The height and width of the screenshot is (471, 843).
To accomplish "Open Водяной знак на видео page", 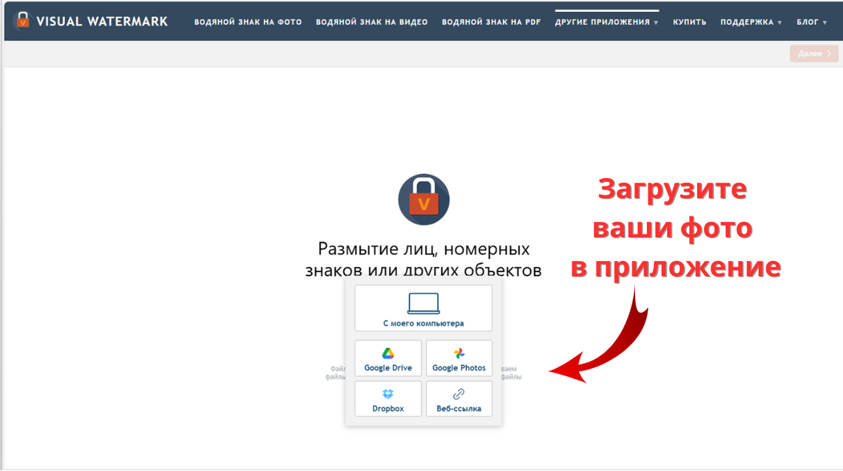I will point(371,22).
